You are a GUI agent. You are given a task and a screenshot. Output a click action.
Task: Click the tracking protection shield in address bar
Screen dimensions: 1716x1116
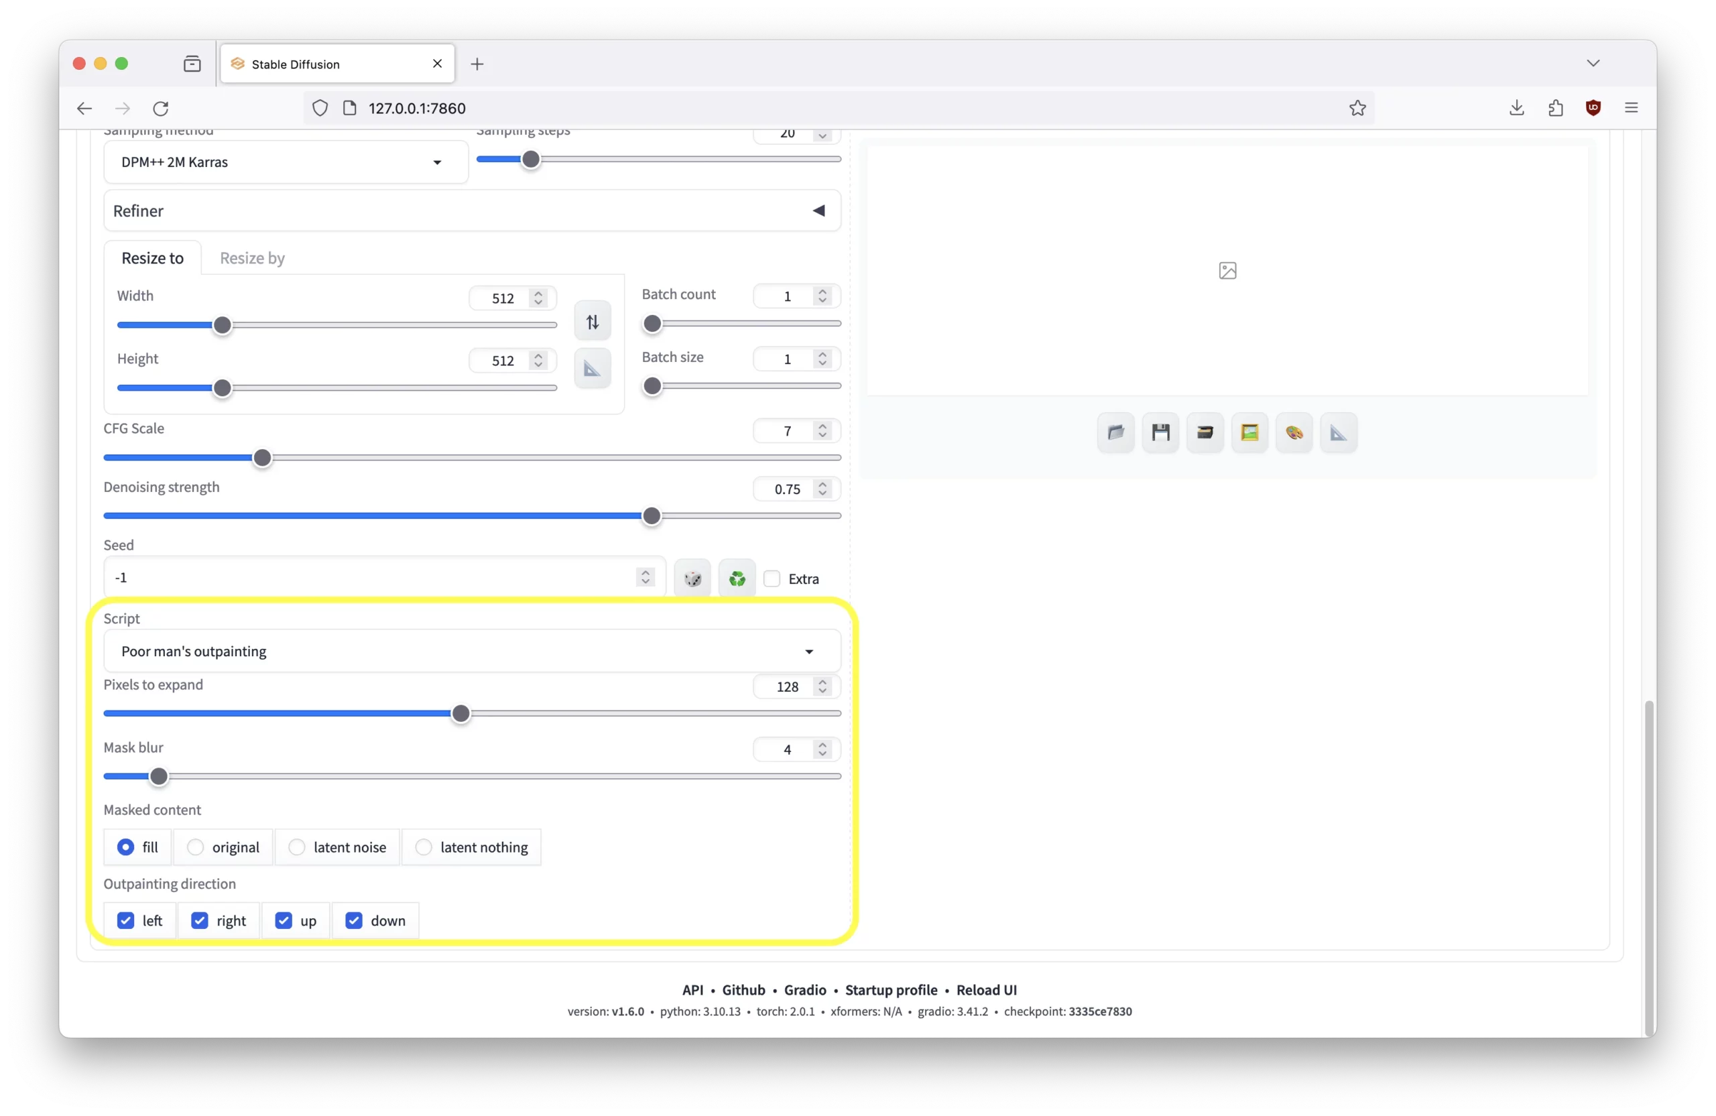pyautogui.click(x=320, y=108)
